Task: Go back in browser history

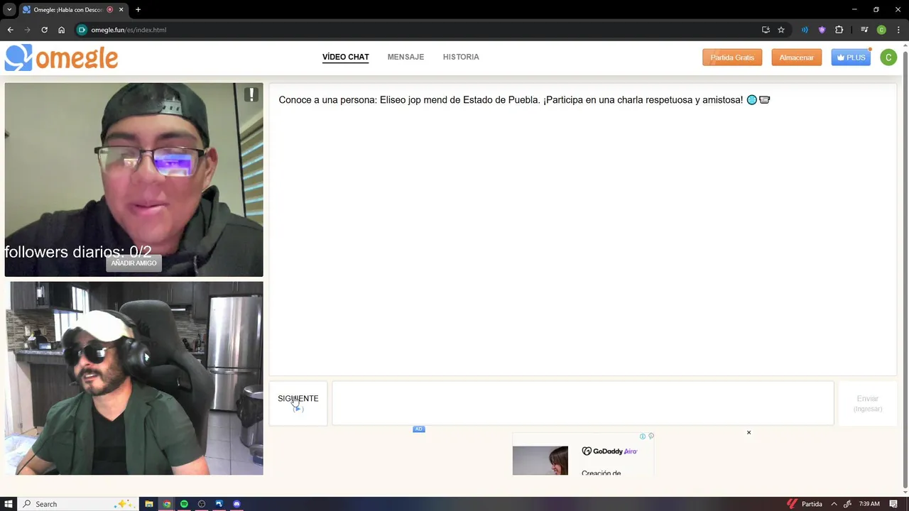Action: (x=10, y=30)
